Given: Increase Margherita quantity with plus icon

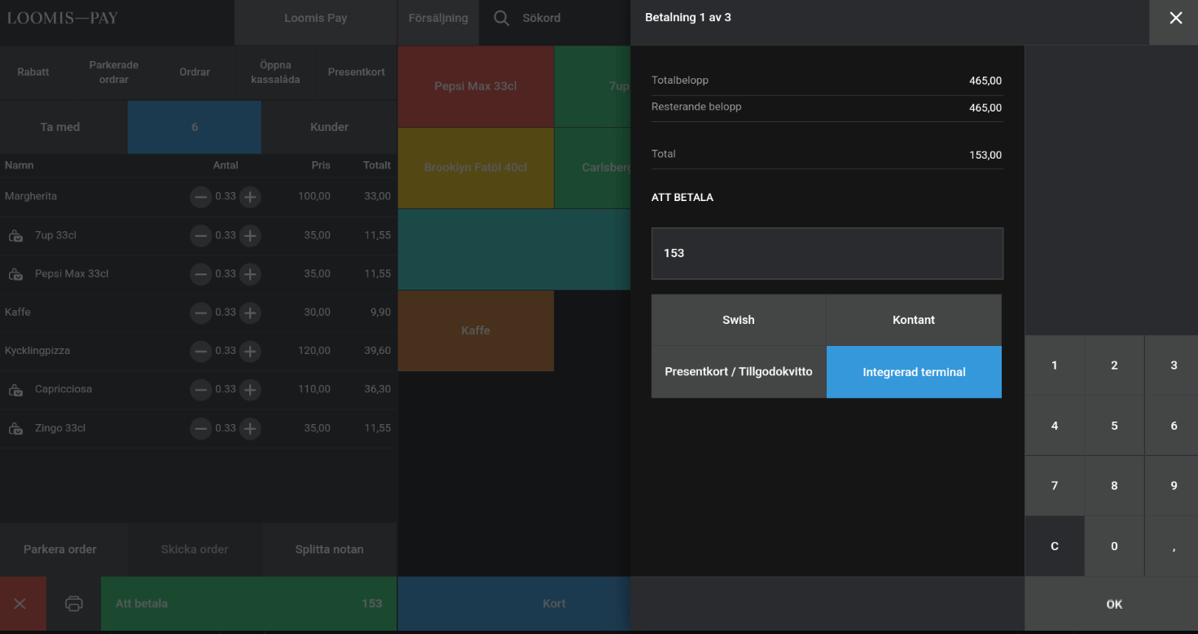Looking at the screenshot, I should click(x=250, y=197).
